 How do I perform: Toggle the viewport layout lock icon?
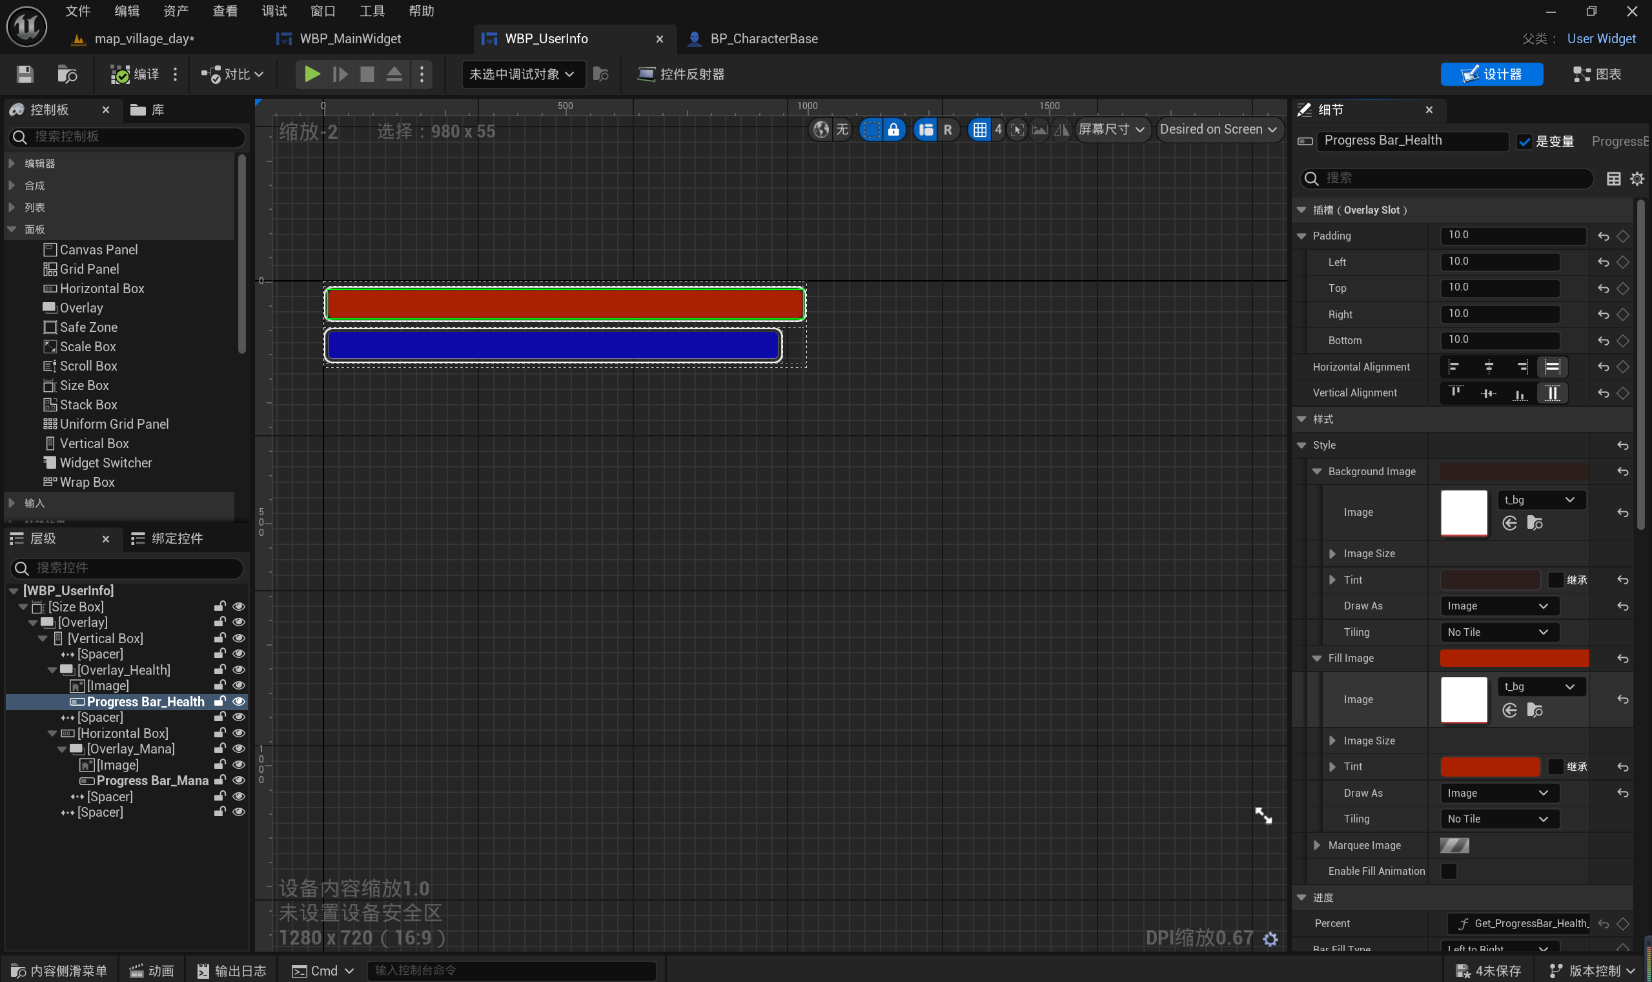tap(893, 129)
